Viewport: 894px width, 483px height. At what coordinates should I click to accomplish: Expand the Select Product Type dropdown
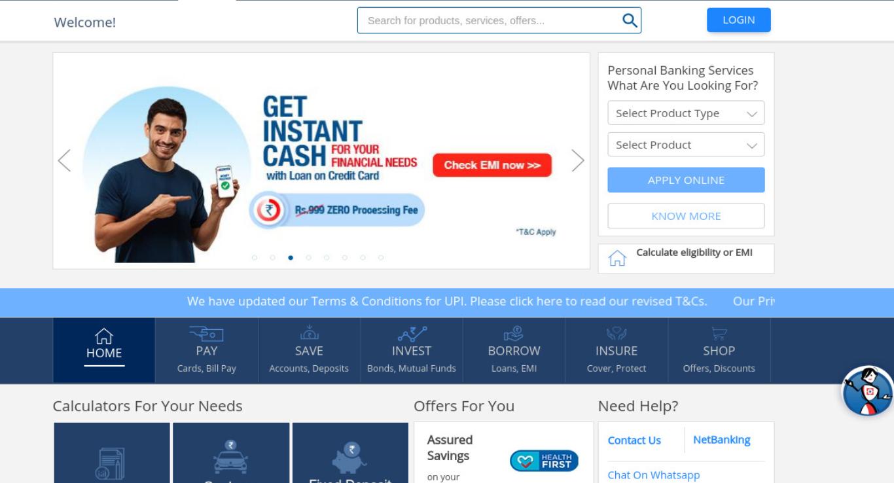click(686, 113)
